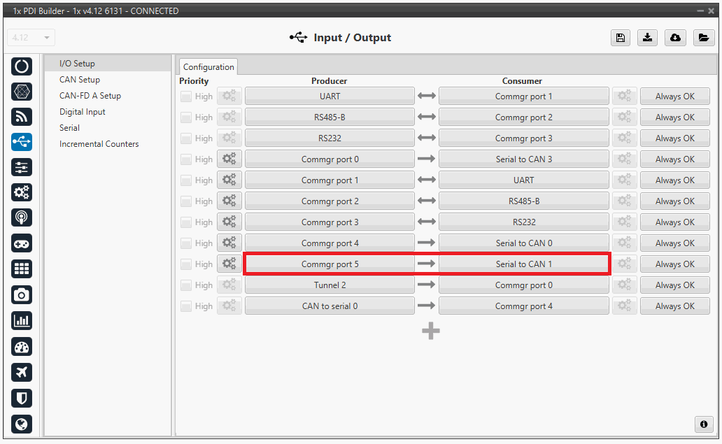Click Always OK button on RS232 producer row
Screen dimensions: 722x444
pos(674,138)
